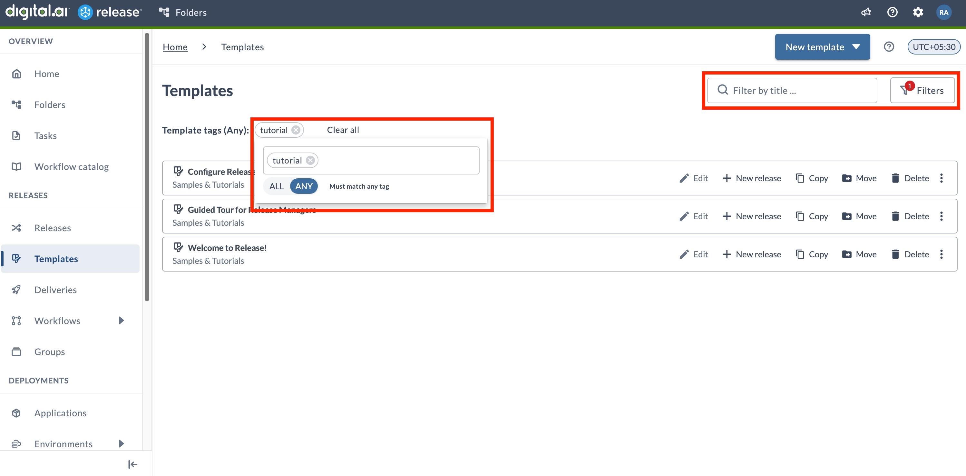
Task: Click the Templates breadcrumb text
Action: 242,47
